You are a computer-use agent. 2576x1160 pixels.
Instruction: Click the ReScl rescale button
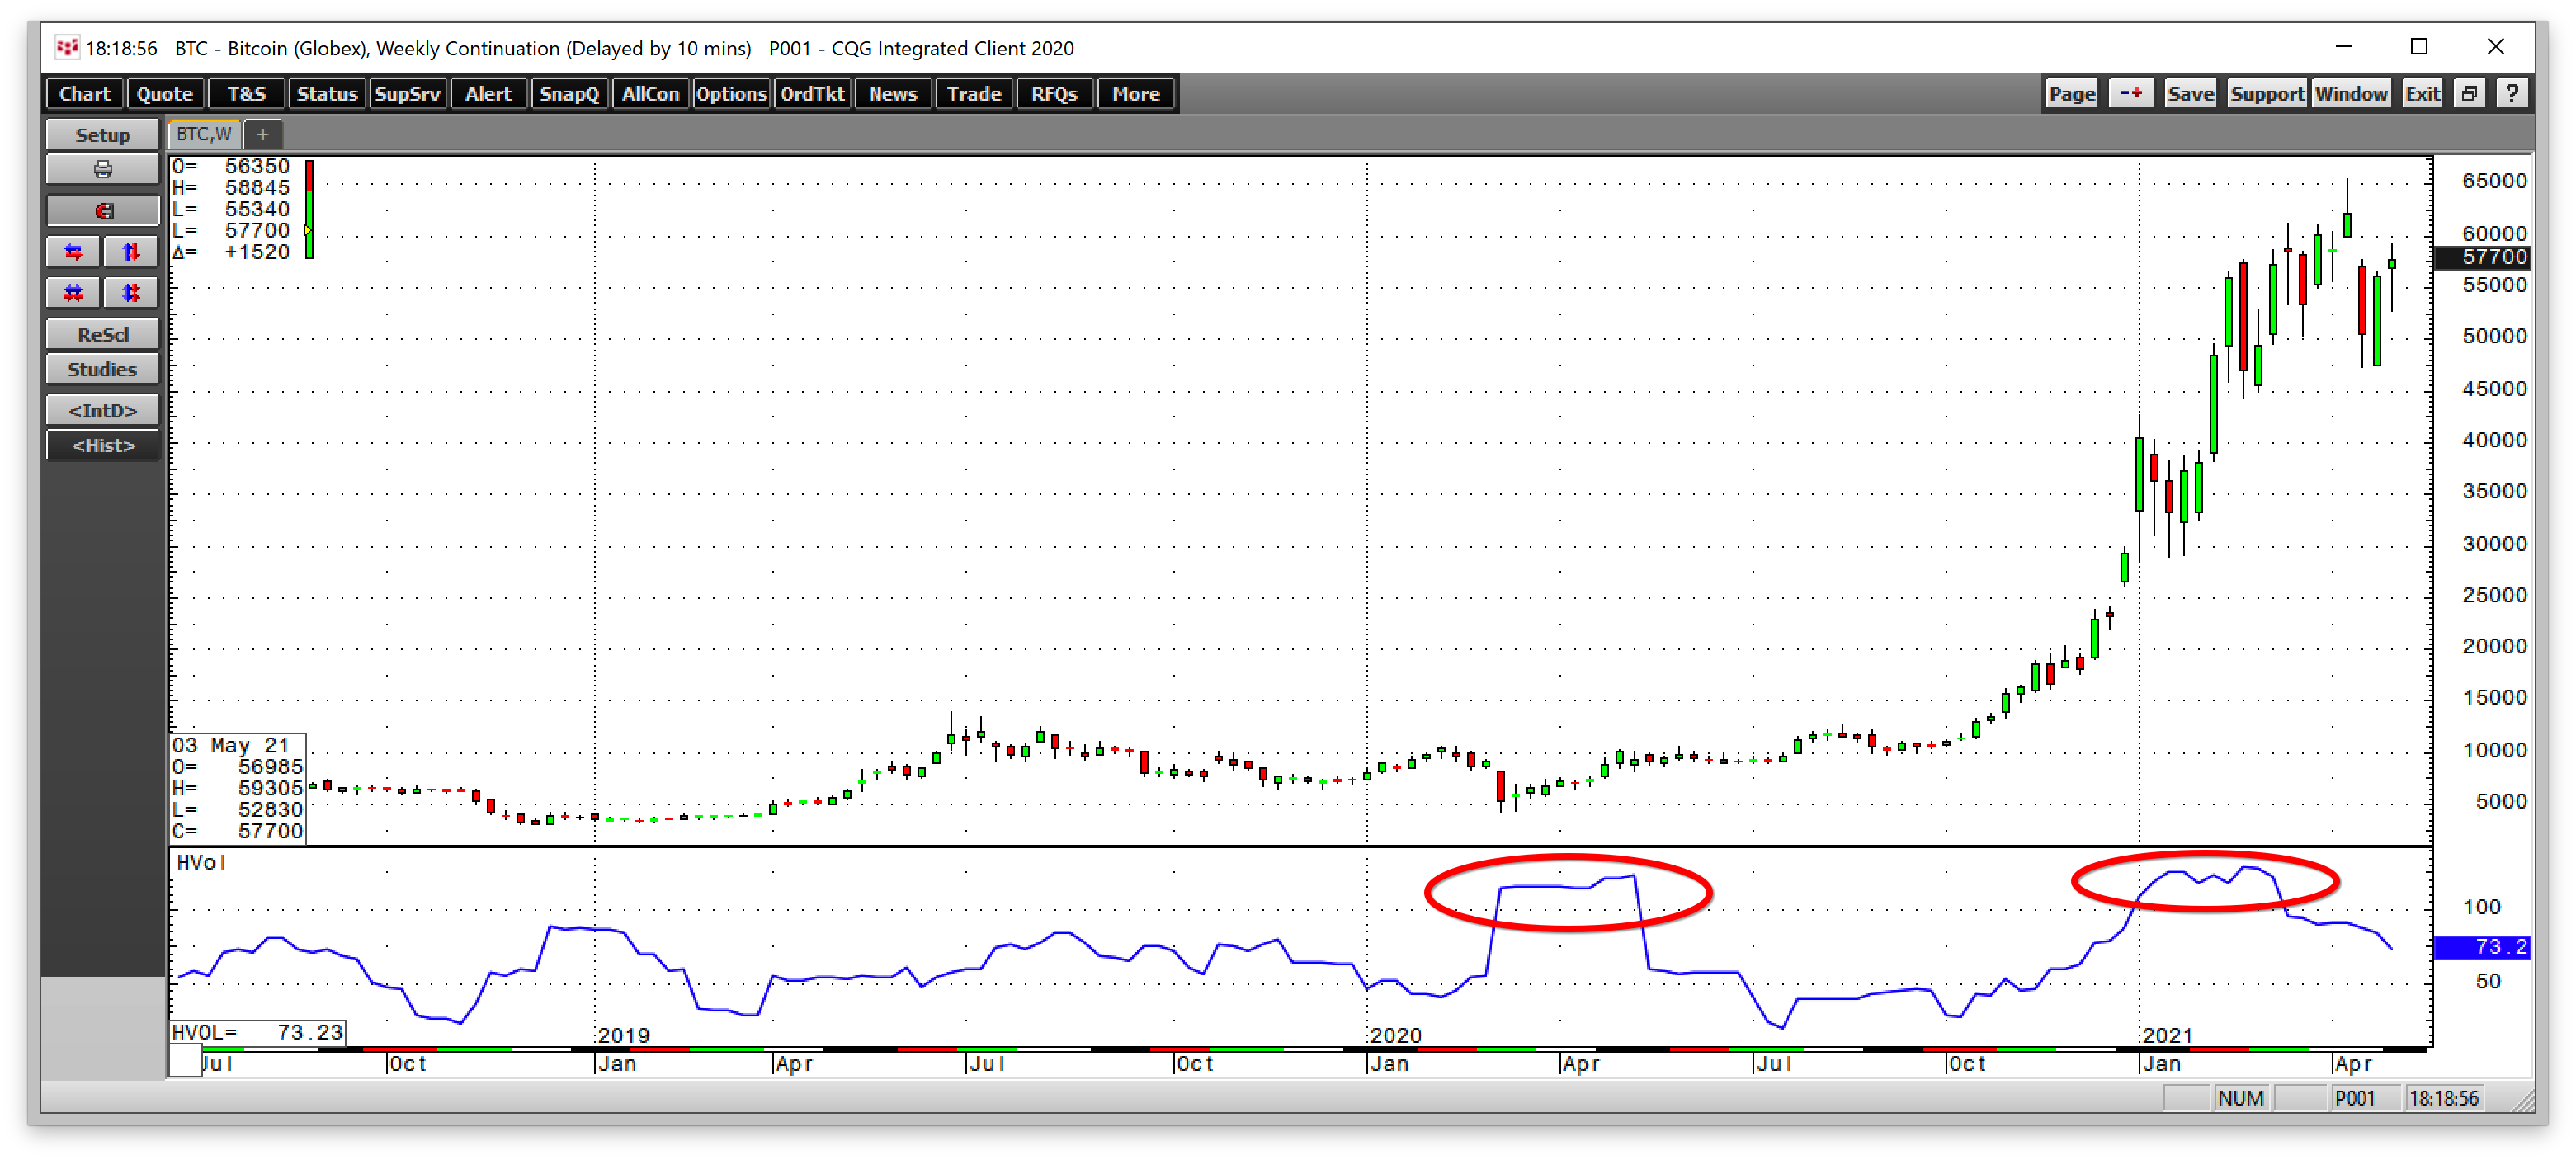click(x=102, y=334)
